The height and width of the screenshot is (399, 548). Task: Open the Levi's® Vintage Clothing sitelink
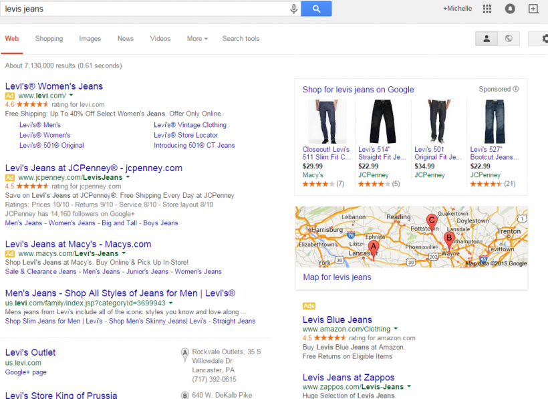point(190,125)
